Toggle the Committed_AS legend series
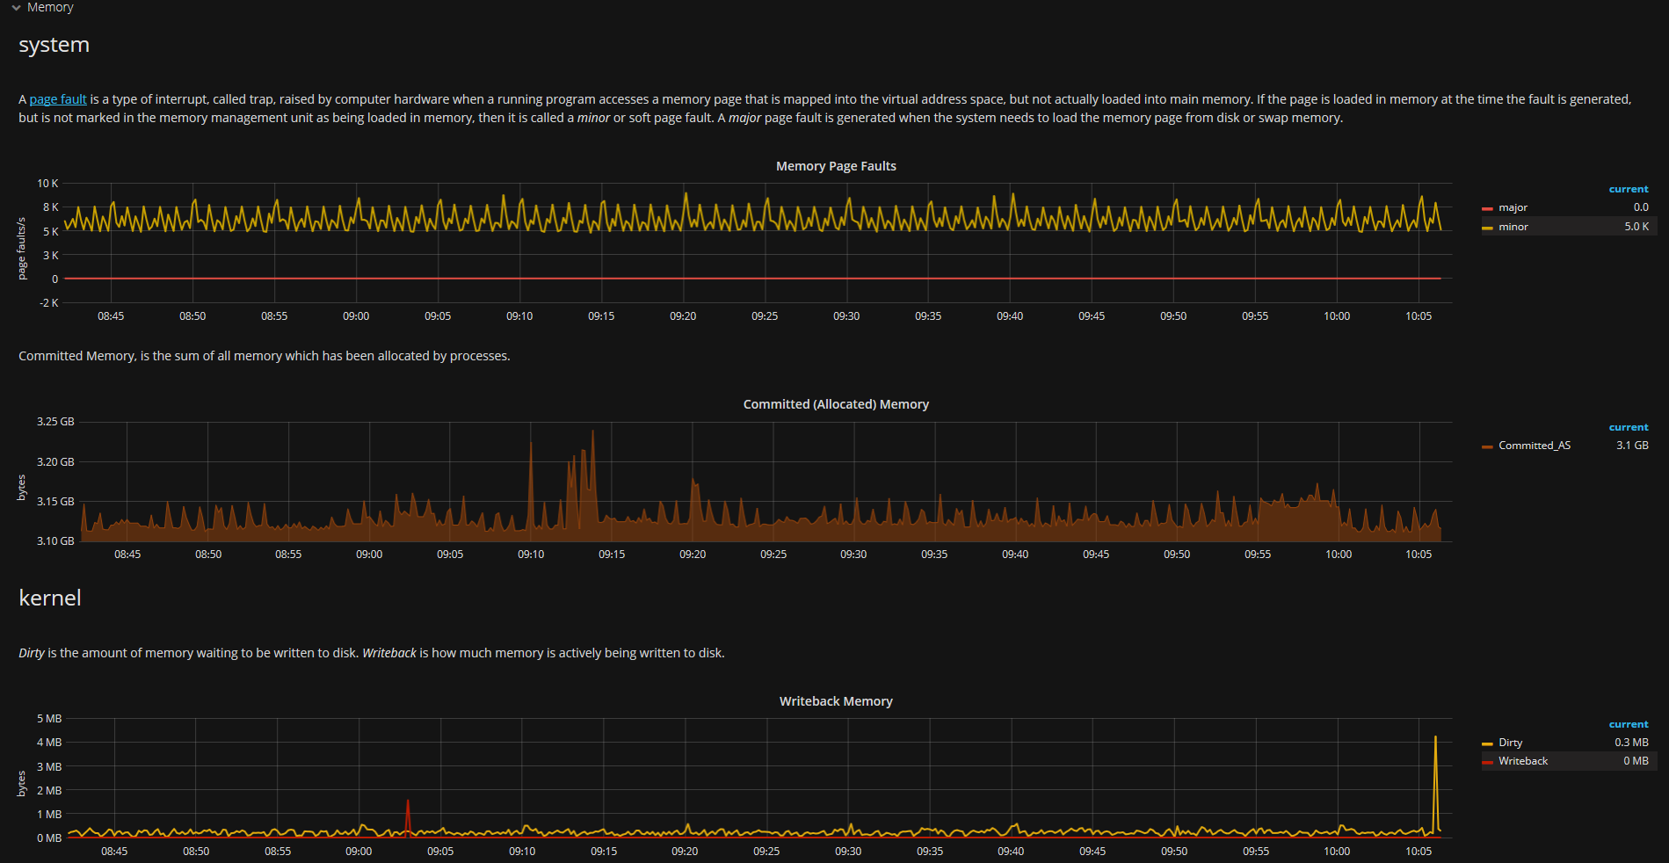The height and width of the screenshot is (863, 1669). click(1534, 446)
